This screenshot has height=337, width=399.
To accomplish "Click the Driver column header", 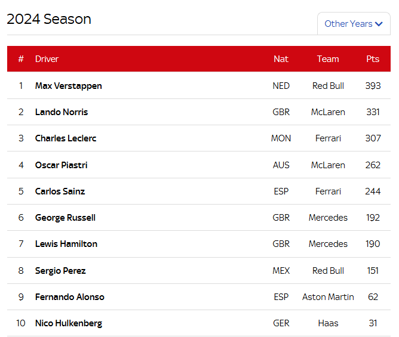I will (x=47, y=59).
